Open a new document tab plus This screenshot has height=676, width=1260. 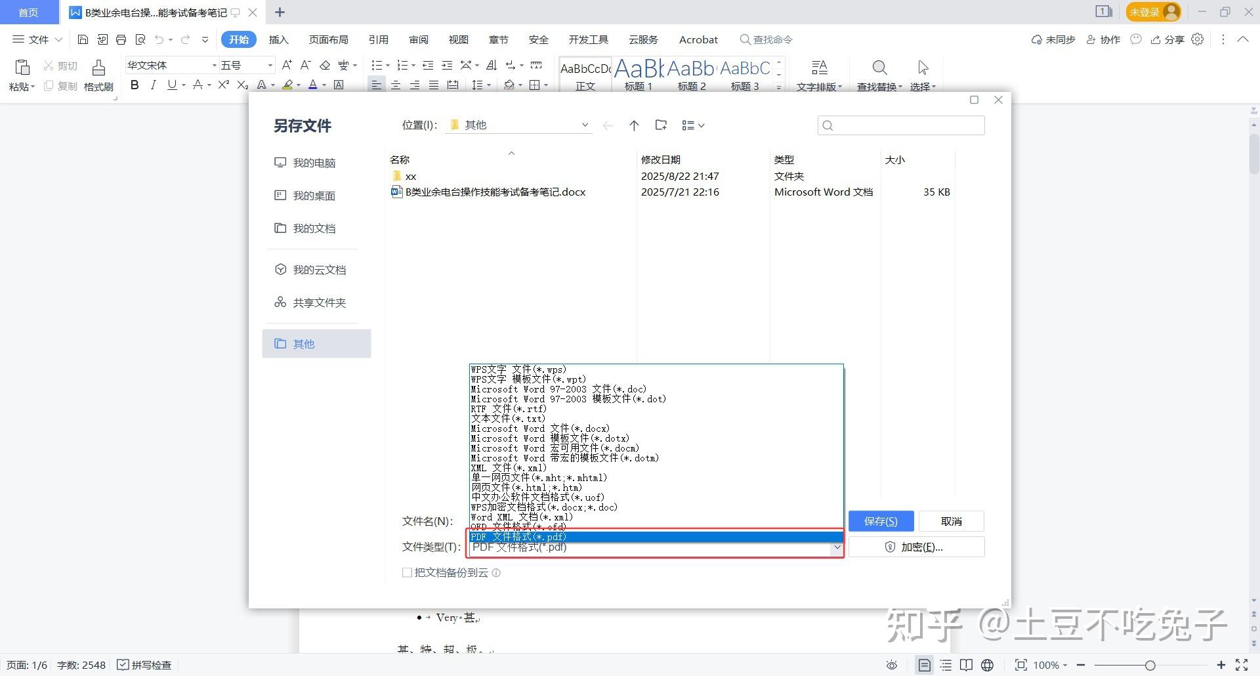point(280,12)
